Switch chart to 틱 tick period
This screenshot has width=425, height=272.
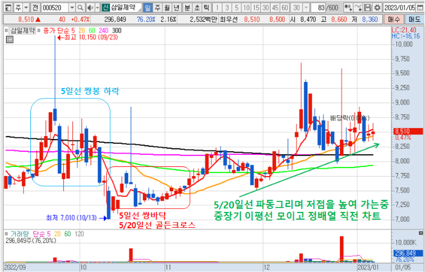[206, 7]
